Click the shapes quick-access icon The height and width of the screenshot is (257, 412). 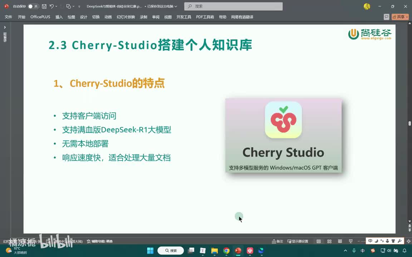(69, 6)
